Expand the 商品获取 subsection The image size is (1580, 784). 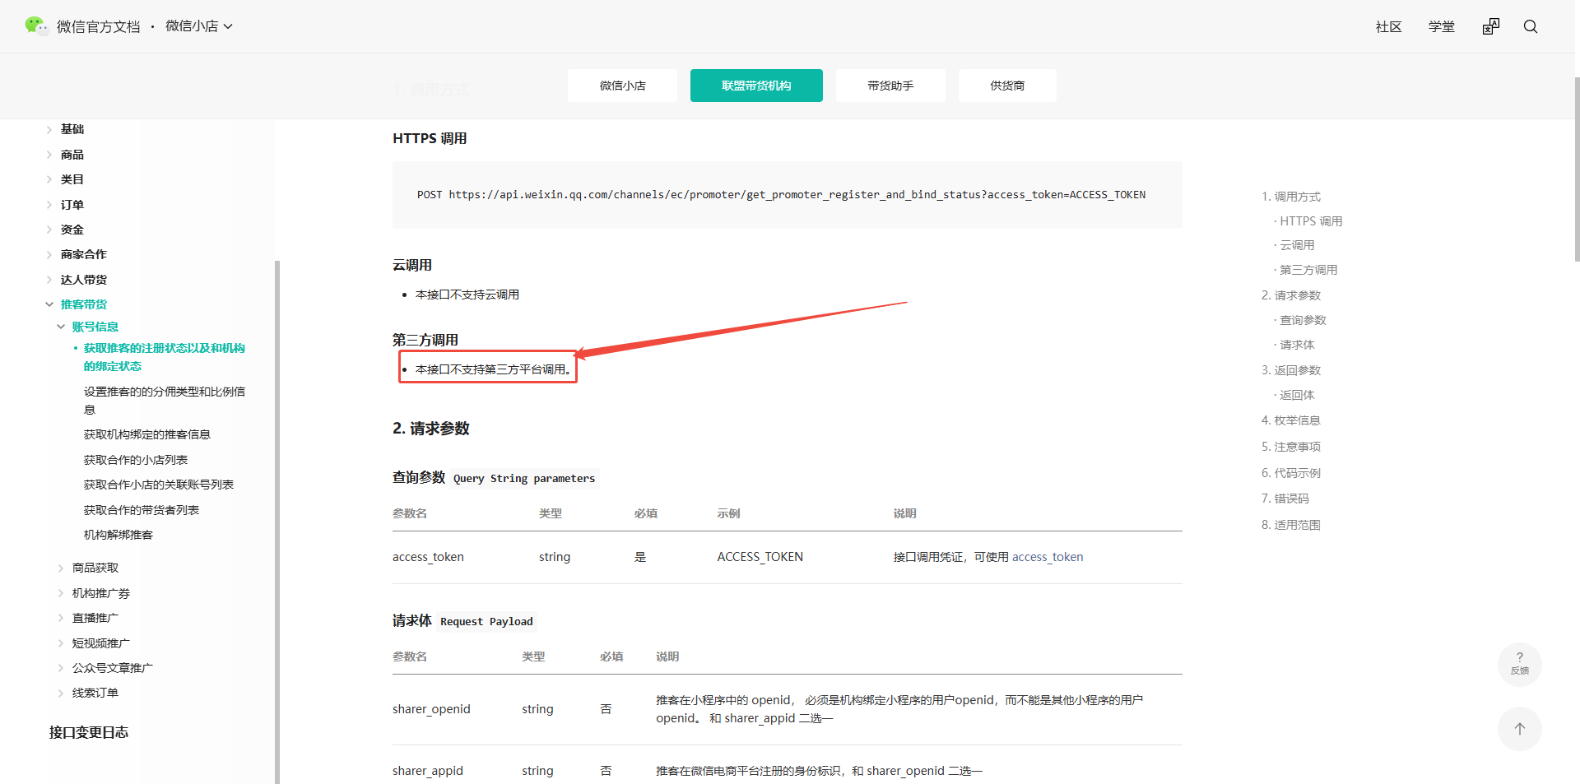click(61, 568)
